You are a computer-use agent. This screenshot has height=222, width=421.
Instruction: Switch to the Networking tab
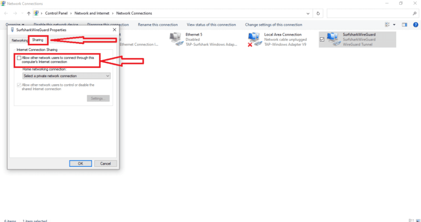(x=20, y=40)
